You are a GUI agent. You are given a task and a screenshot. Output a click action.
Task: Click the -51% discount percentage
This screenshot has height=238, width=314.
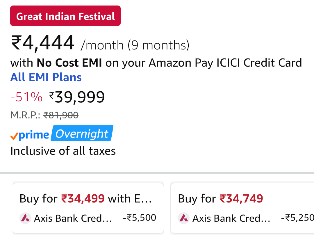(x=26, y=97)
